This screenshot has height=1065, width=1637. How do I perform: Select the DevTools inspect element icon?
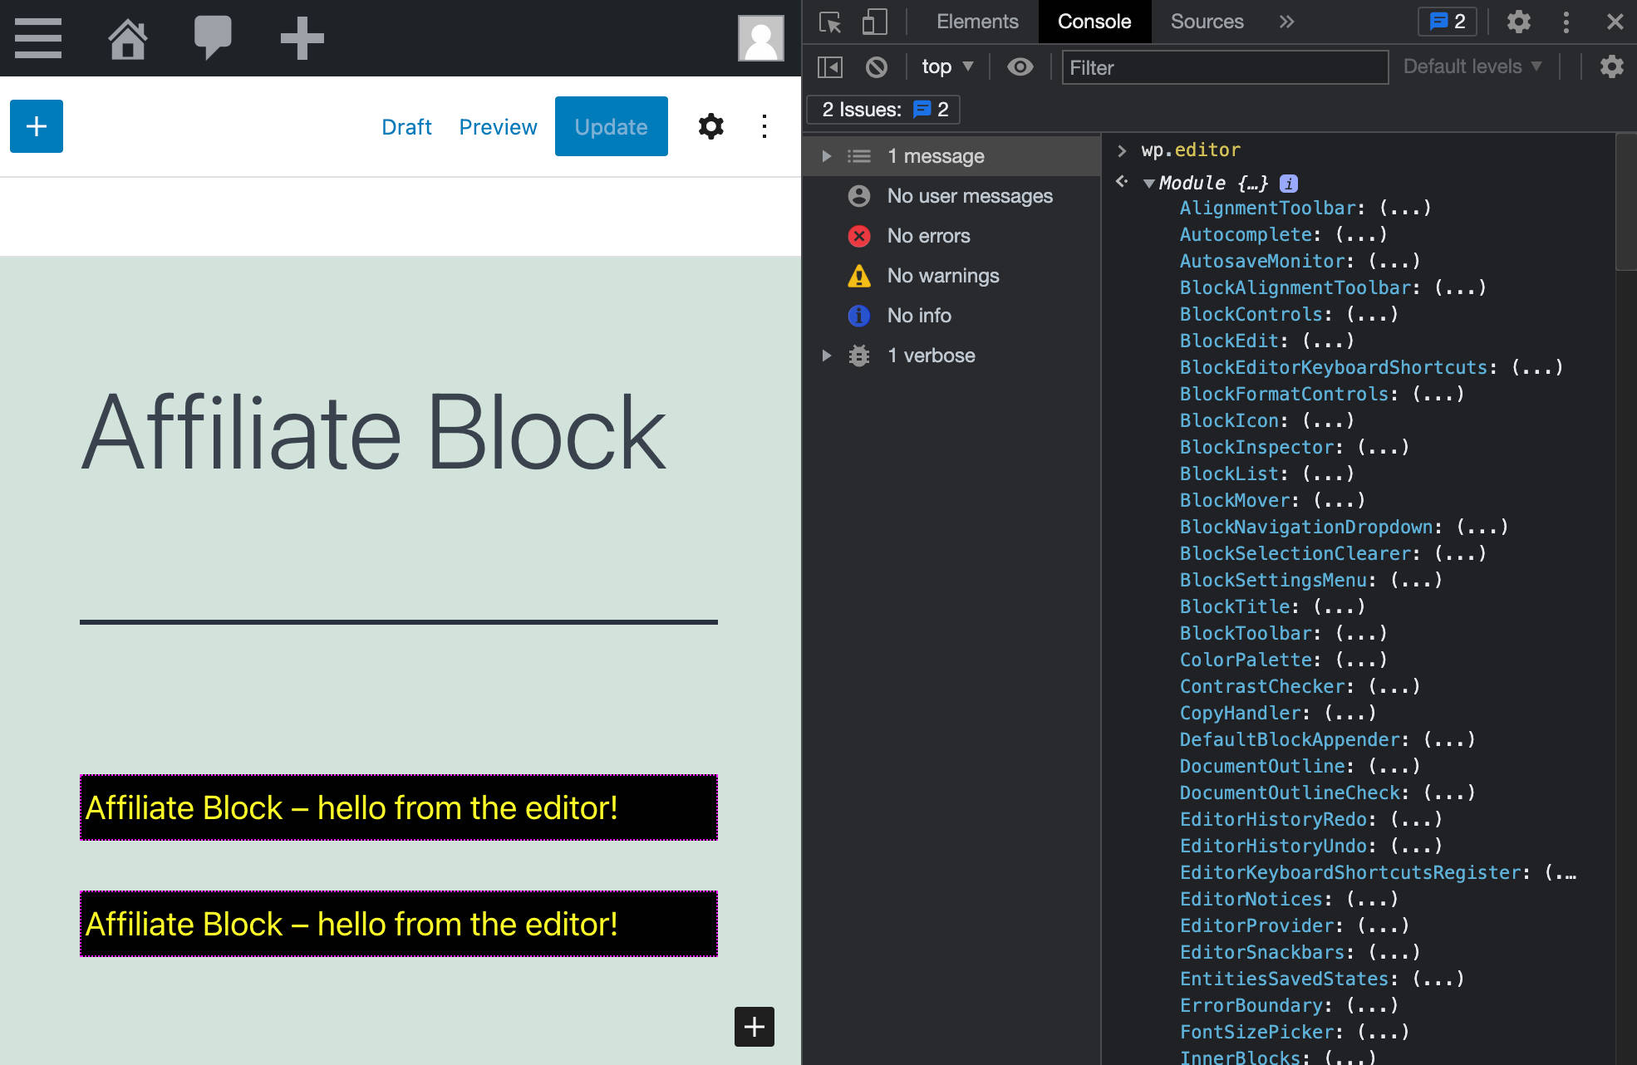tap(830, 22)
